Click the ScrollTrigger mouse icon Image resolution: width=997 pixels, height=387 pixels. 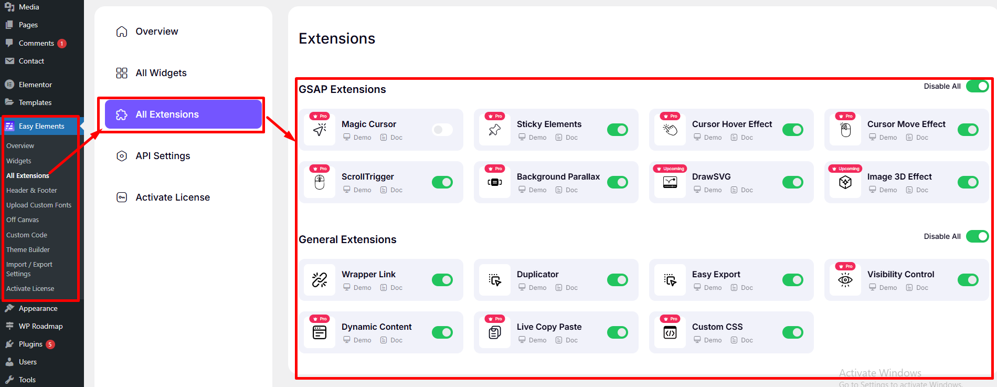pyautogui.click(x=320, y=182)
